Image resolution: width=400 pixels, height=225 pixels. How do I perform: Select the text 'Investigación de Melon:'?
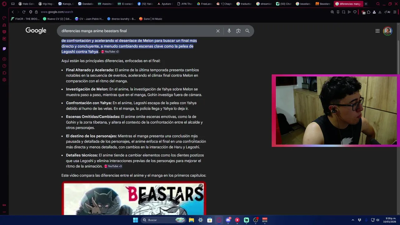pyautogui.click(x=87, y=89)
